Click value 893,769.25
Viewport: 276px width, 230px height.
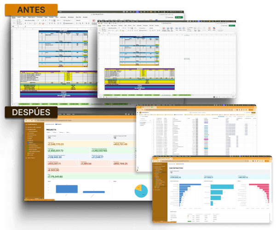click(121, 164)
